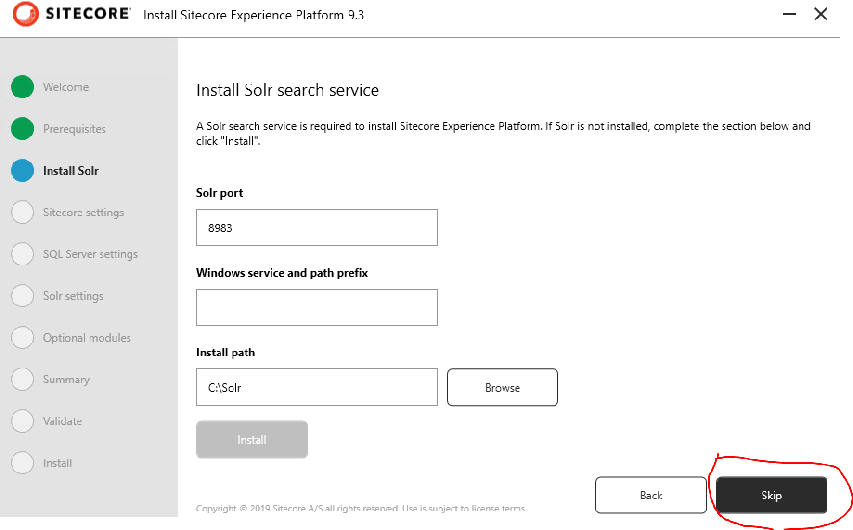Click the Solr port label

click(220, 193)
